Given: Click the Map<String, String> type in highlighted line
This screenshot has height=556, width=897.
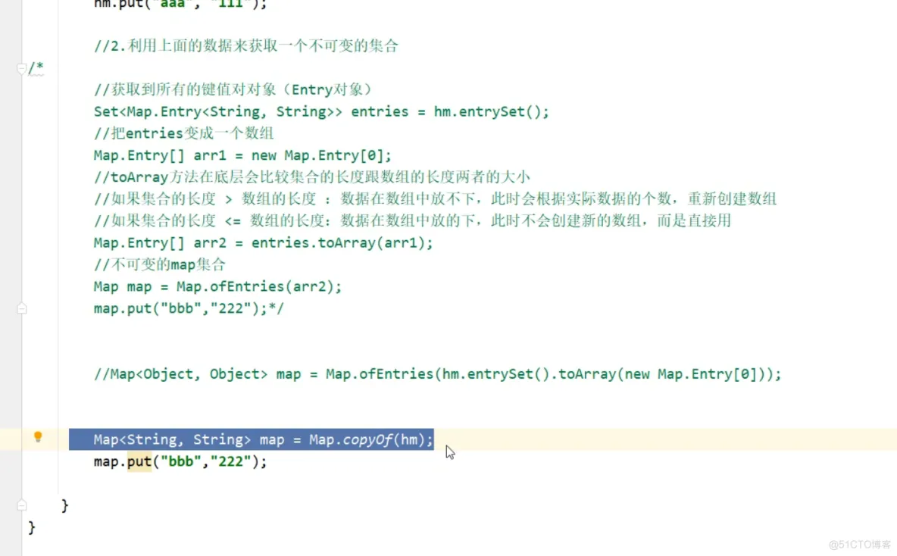Looking at the screenshot, I should [172, 440].
